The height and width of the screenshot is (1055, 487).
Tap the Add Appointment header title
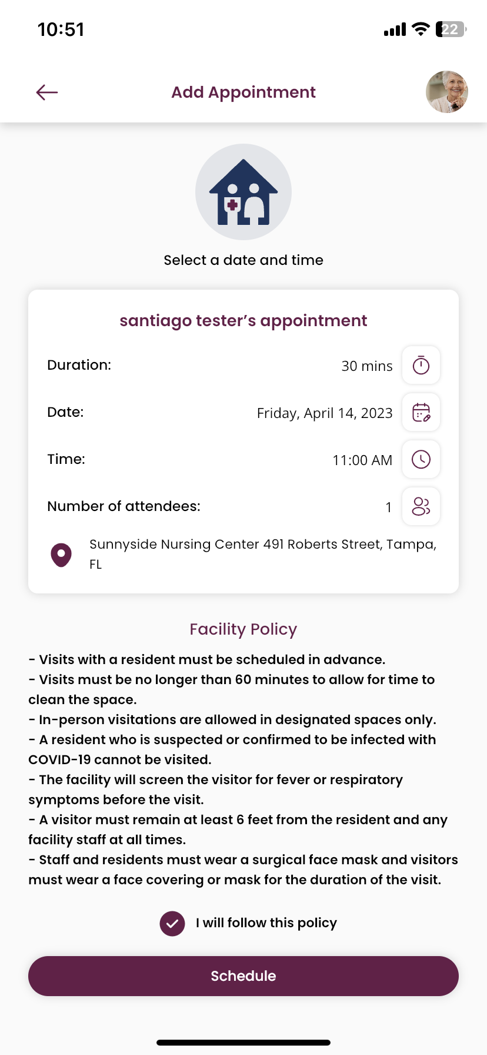[x=243, y=92]
